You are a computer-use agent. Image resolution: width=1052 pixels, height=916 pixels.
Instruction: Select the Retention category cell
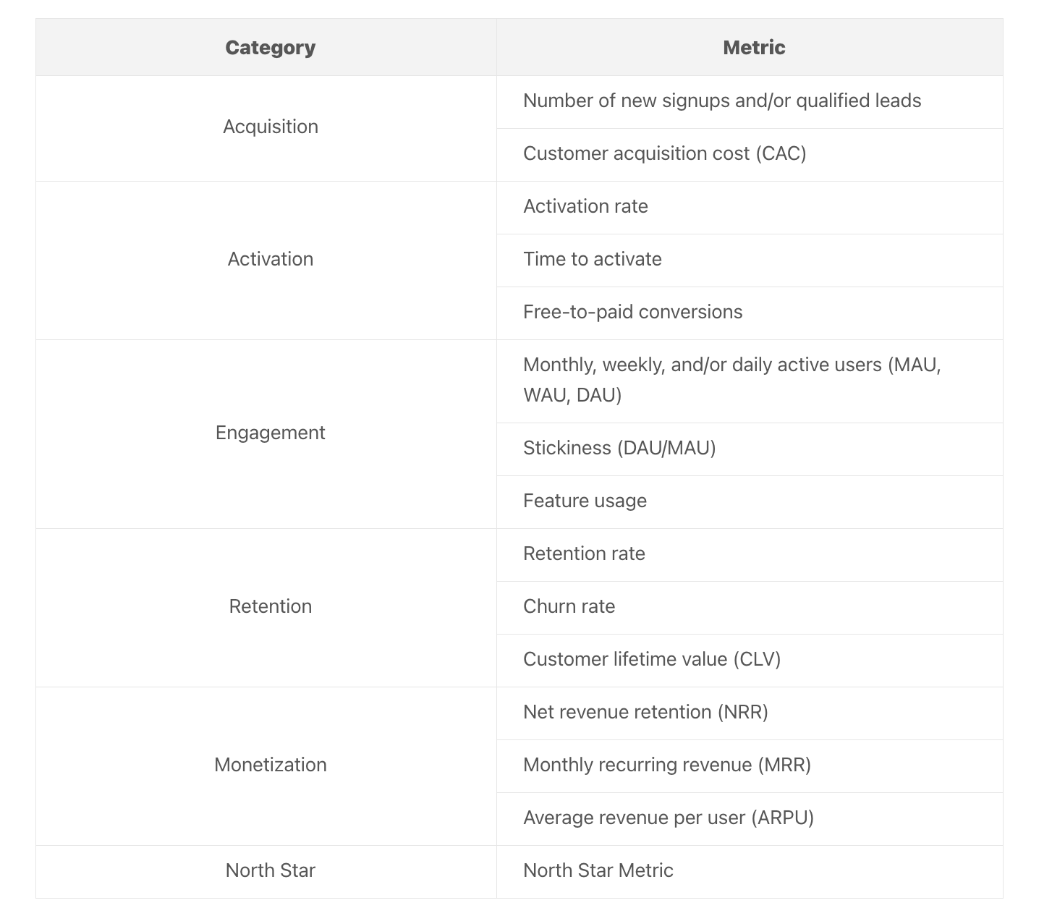point(270,606)
